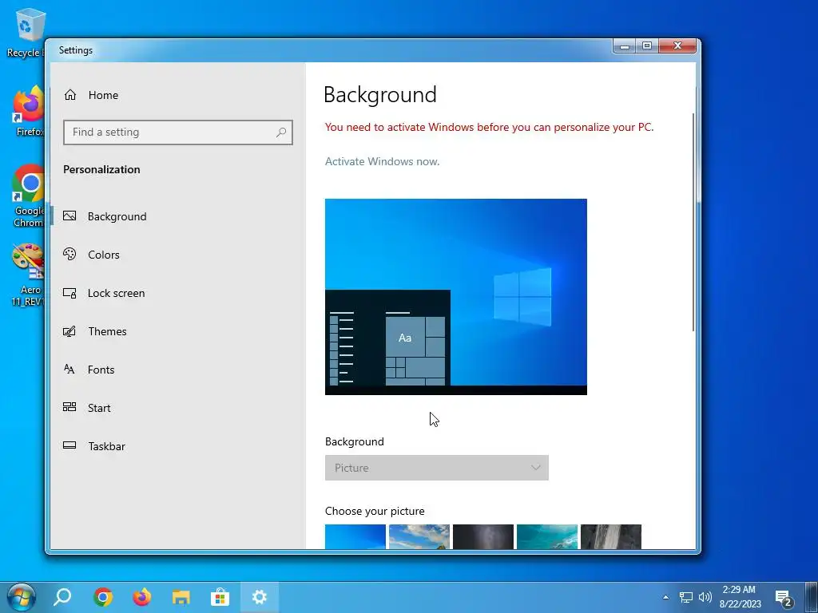Open the network status tray icon
Screen dimensions: 818x613
[x=686, y=597]
